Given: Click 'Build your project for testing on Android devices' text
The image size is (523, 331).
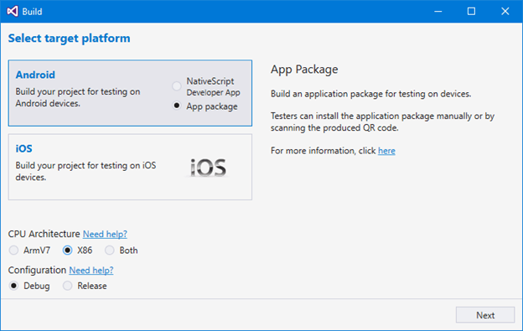Looking at the screenshot, I should (78, 97).
